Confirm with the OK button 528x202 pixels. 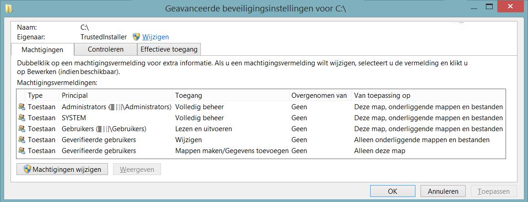pos(392,191)
